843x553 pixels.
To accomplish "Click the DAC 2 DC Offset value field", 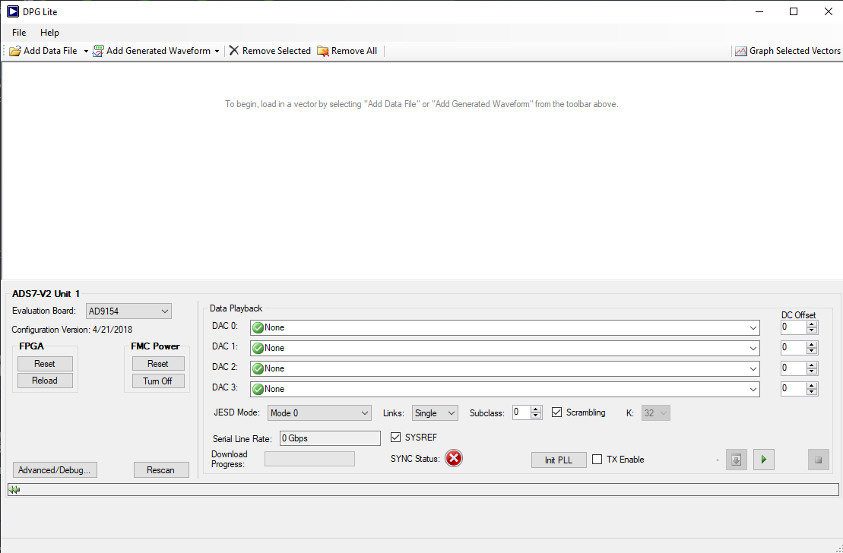I will [794, 368].
